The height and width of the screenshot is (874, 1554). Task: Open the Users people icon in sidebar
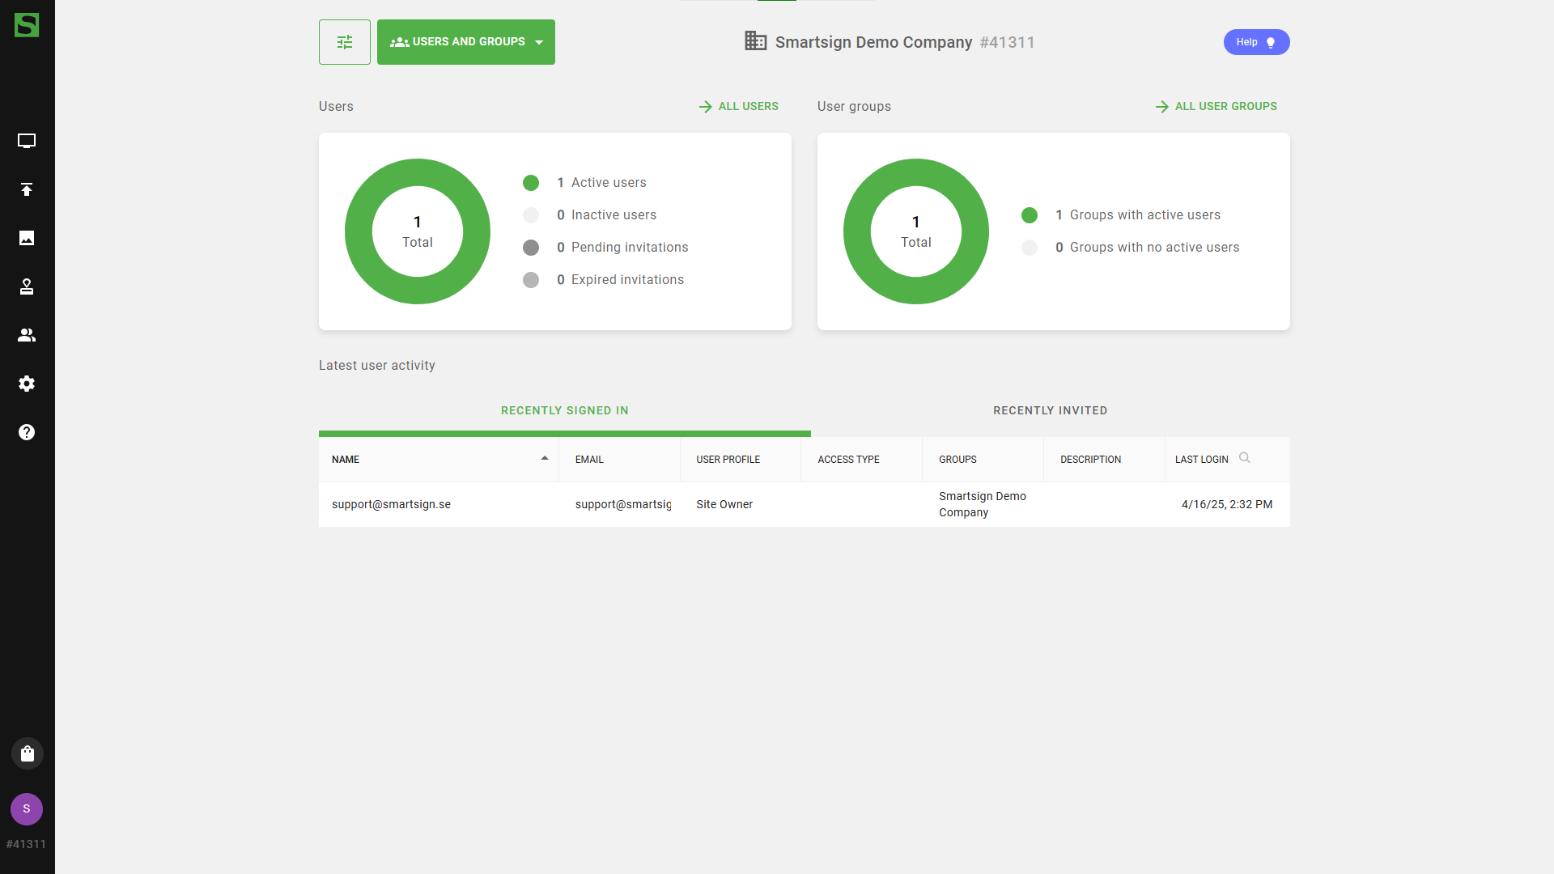pyautogui.click(x=27, y=335)
